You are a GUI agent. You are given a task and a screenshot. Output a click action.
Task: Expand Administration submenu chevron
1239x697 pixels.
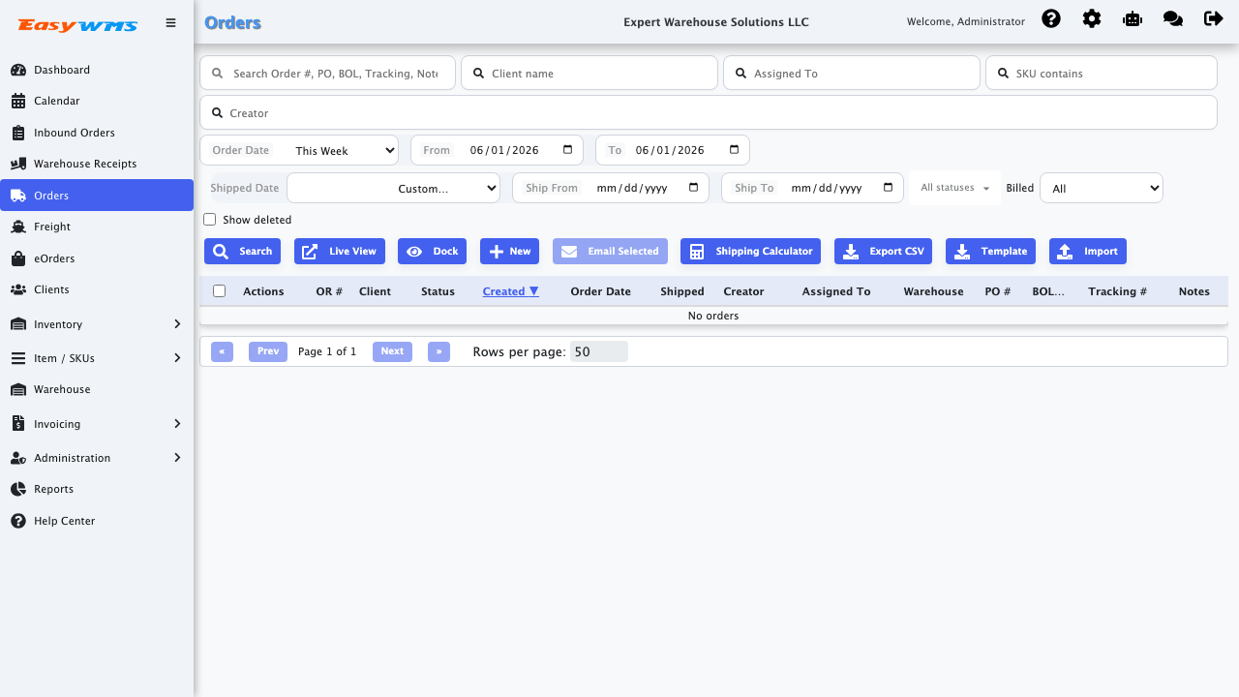[x=177, y=458]
